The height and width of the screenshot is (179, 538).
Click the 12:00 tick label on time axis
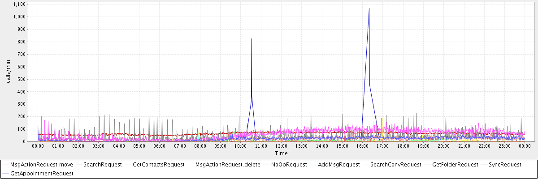(281, 146)
